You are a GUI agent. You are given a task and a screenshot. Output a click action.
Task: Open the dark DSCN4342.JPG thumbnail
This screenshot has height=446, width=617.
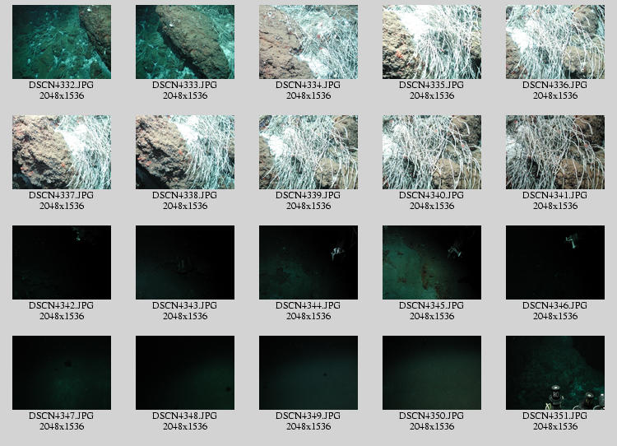tap(62, 262)
